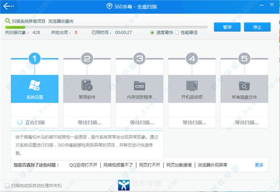
Task: Click the spinning scanning indicator icon
Action: tap(20, 122)
